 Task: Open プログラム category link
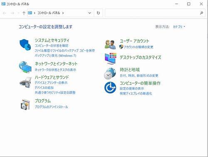coord(43,101)
